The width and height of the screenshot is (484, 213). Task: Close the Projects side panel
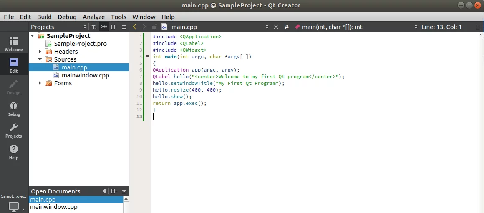(124, 27)
